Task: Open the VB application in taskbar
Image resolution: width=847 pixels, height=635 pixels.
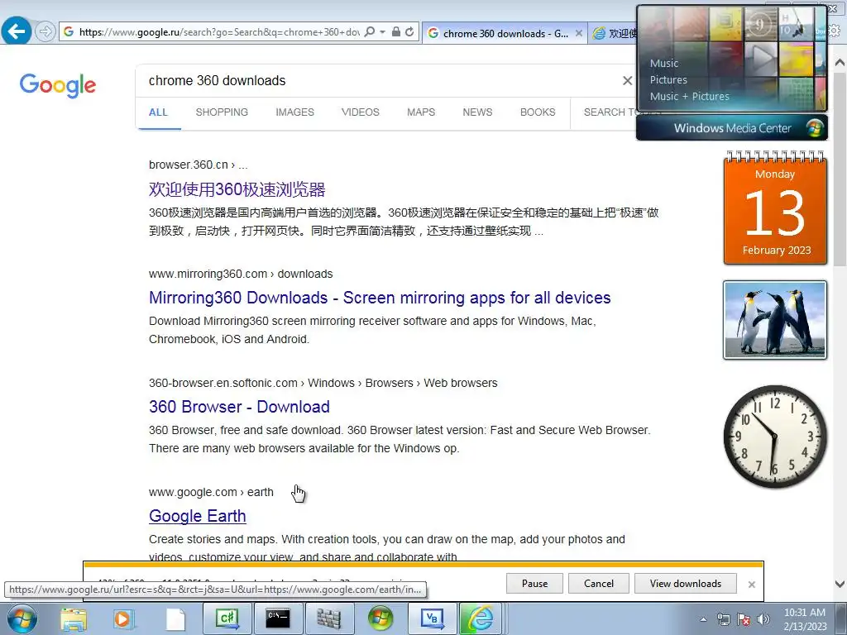Action: coord(432,618)
